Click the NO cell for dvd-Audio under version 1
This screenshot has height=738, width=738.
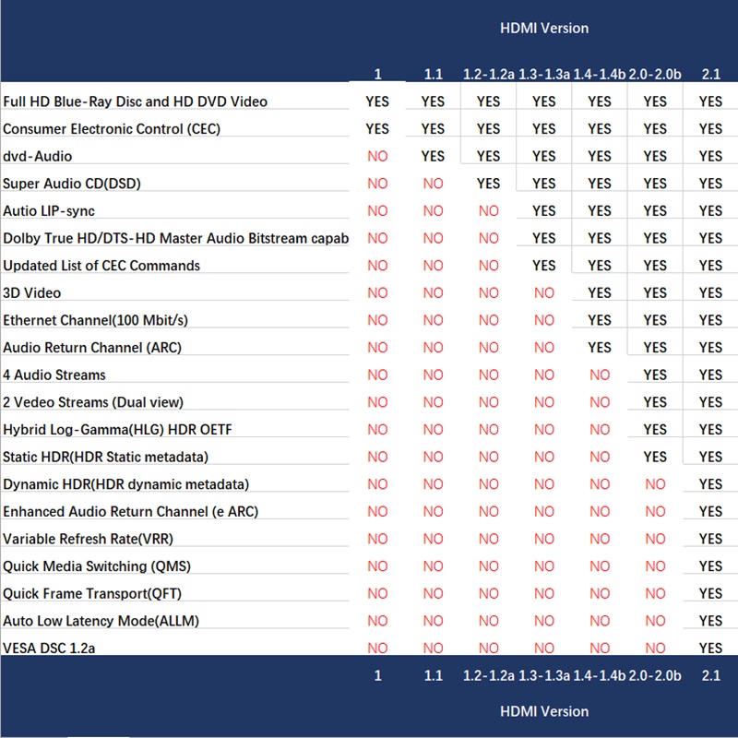pos(377,157)
